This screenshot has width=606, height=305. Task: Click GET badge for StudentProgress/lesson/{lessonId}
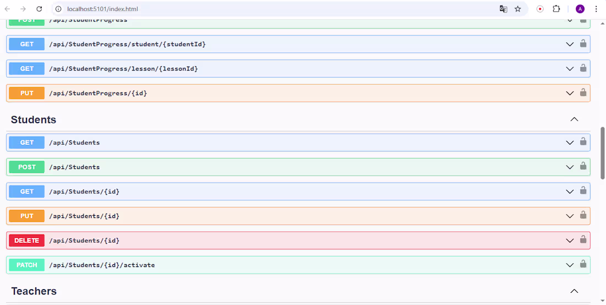coord(26,69)
